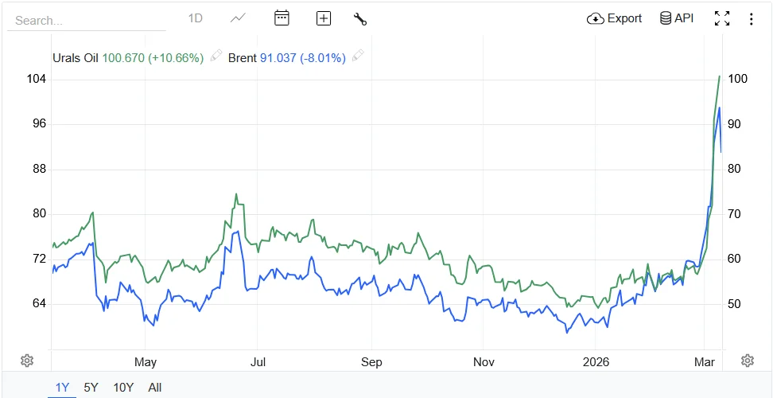
Task: Open right axis settings gear
Action: click(x=747, y=361)
